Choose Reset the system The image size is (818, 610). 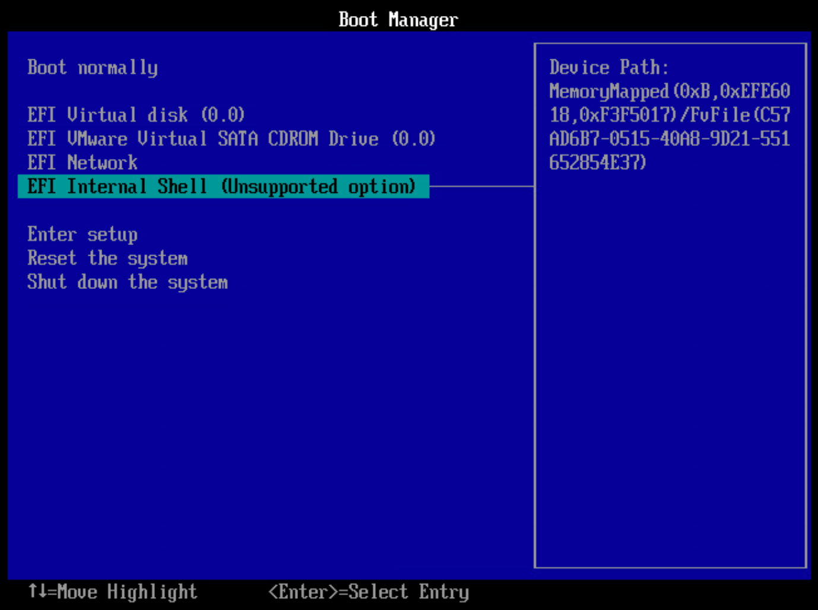point(107,259)
